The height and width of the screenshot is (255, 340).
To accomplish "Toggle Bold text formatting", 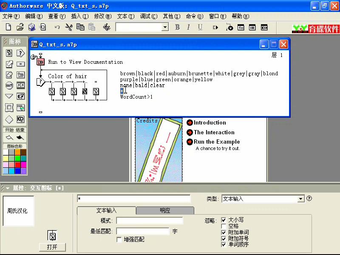I will (x=177, y=27).
